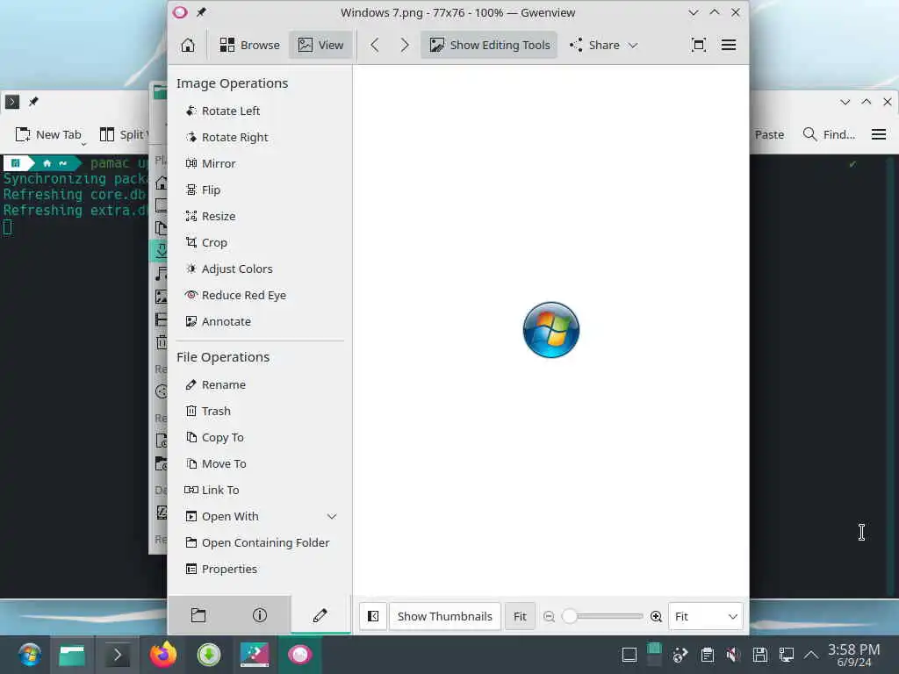Rename the file
This screenshot has width=899, height=674.
(215, 384)
